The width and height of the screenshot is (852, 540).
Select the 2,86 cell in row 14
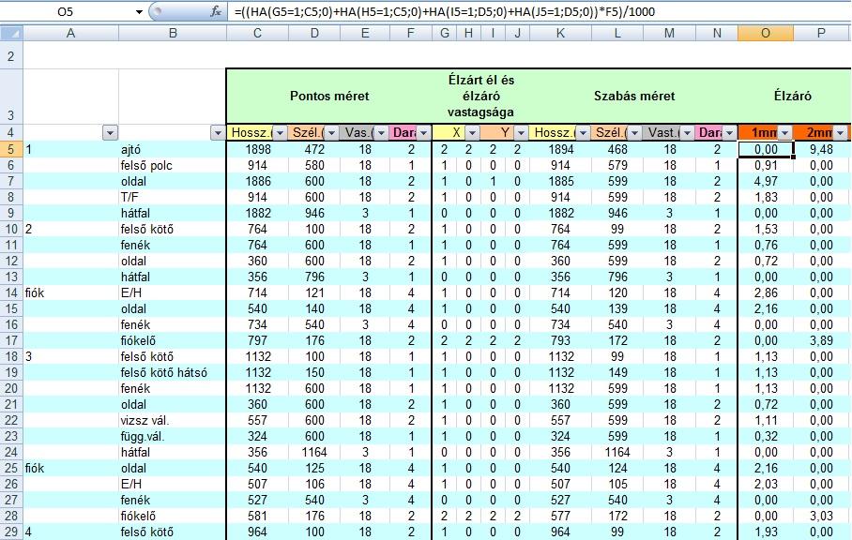point(766,293)
